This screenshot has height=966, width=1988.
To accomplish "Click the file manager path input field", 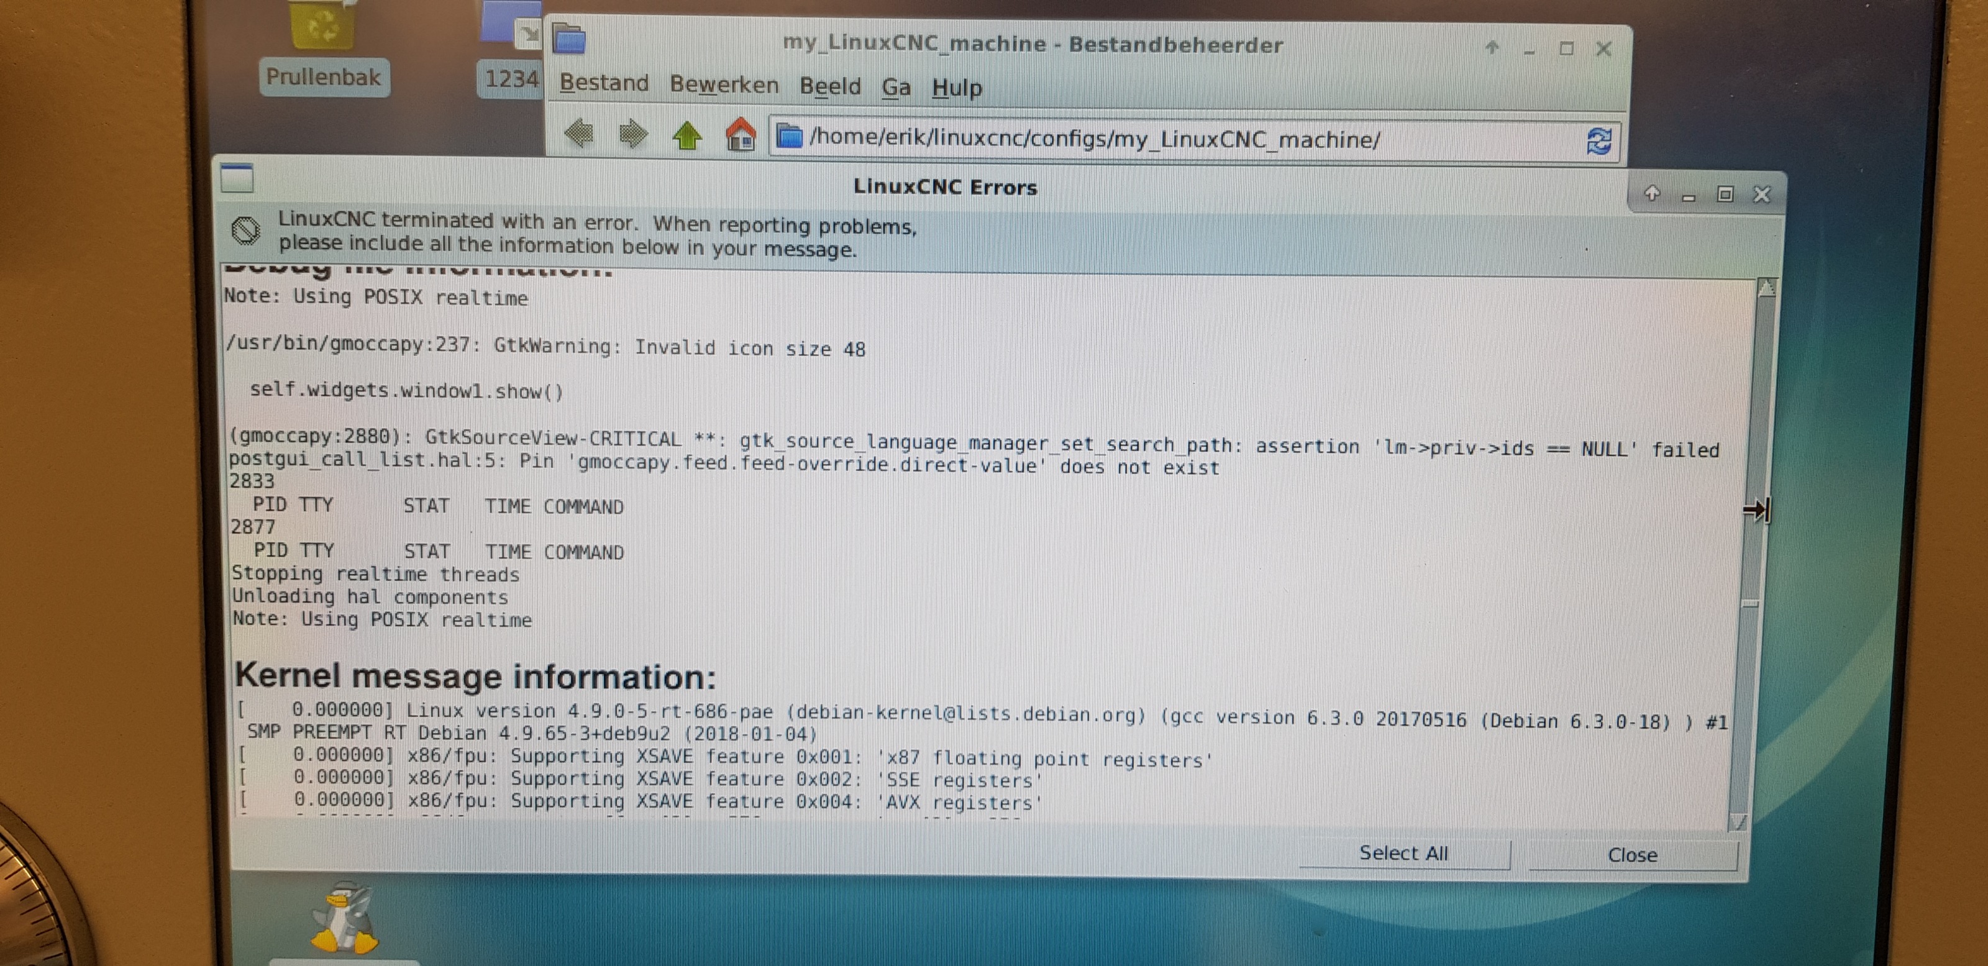I will [1196, 140].
